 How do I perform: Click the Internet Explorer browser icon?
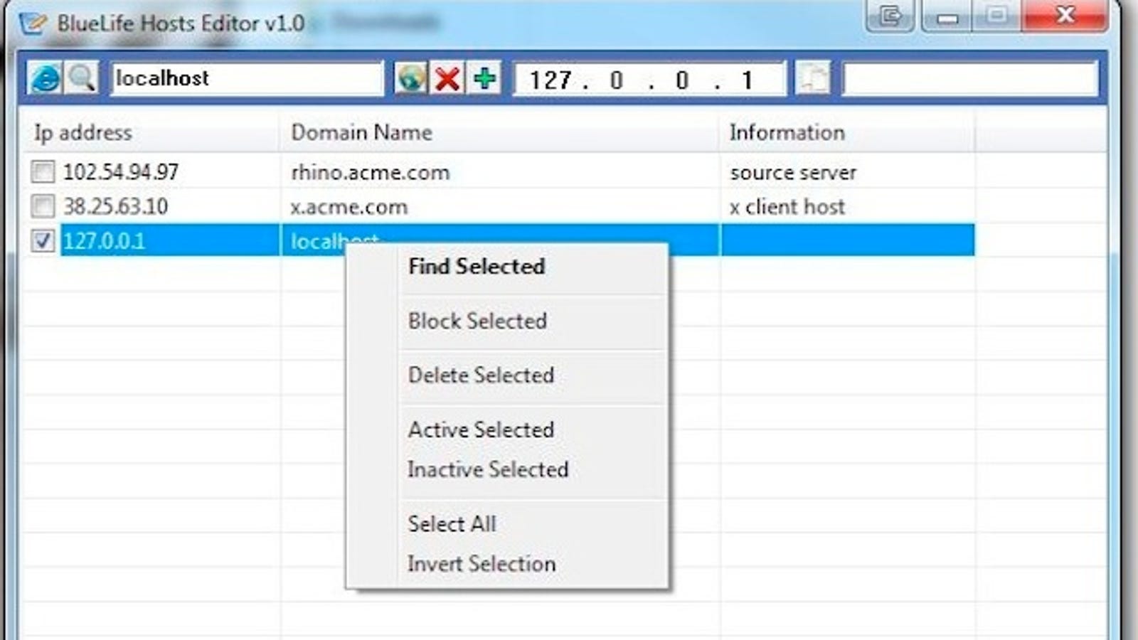[45, 78]
